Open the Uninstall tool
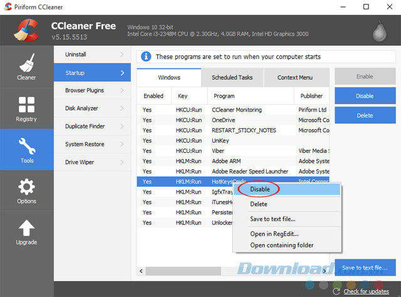401x297 pixels. 92,55
